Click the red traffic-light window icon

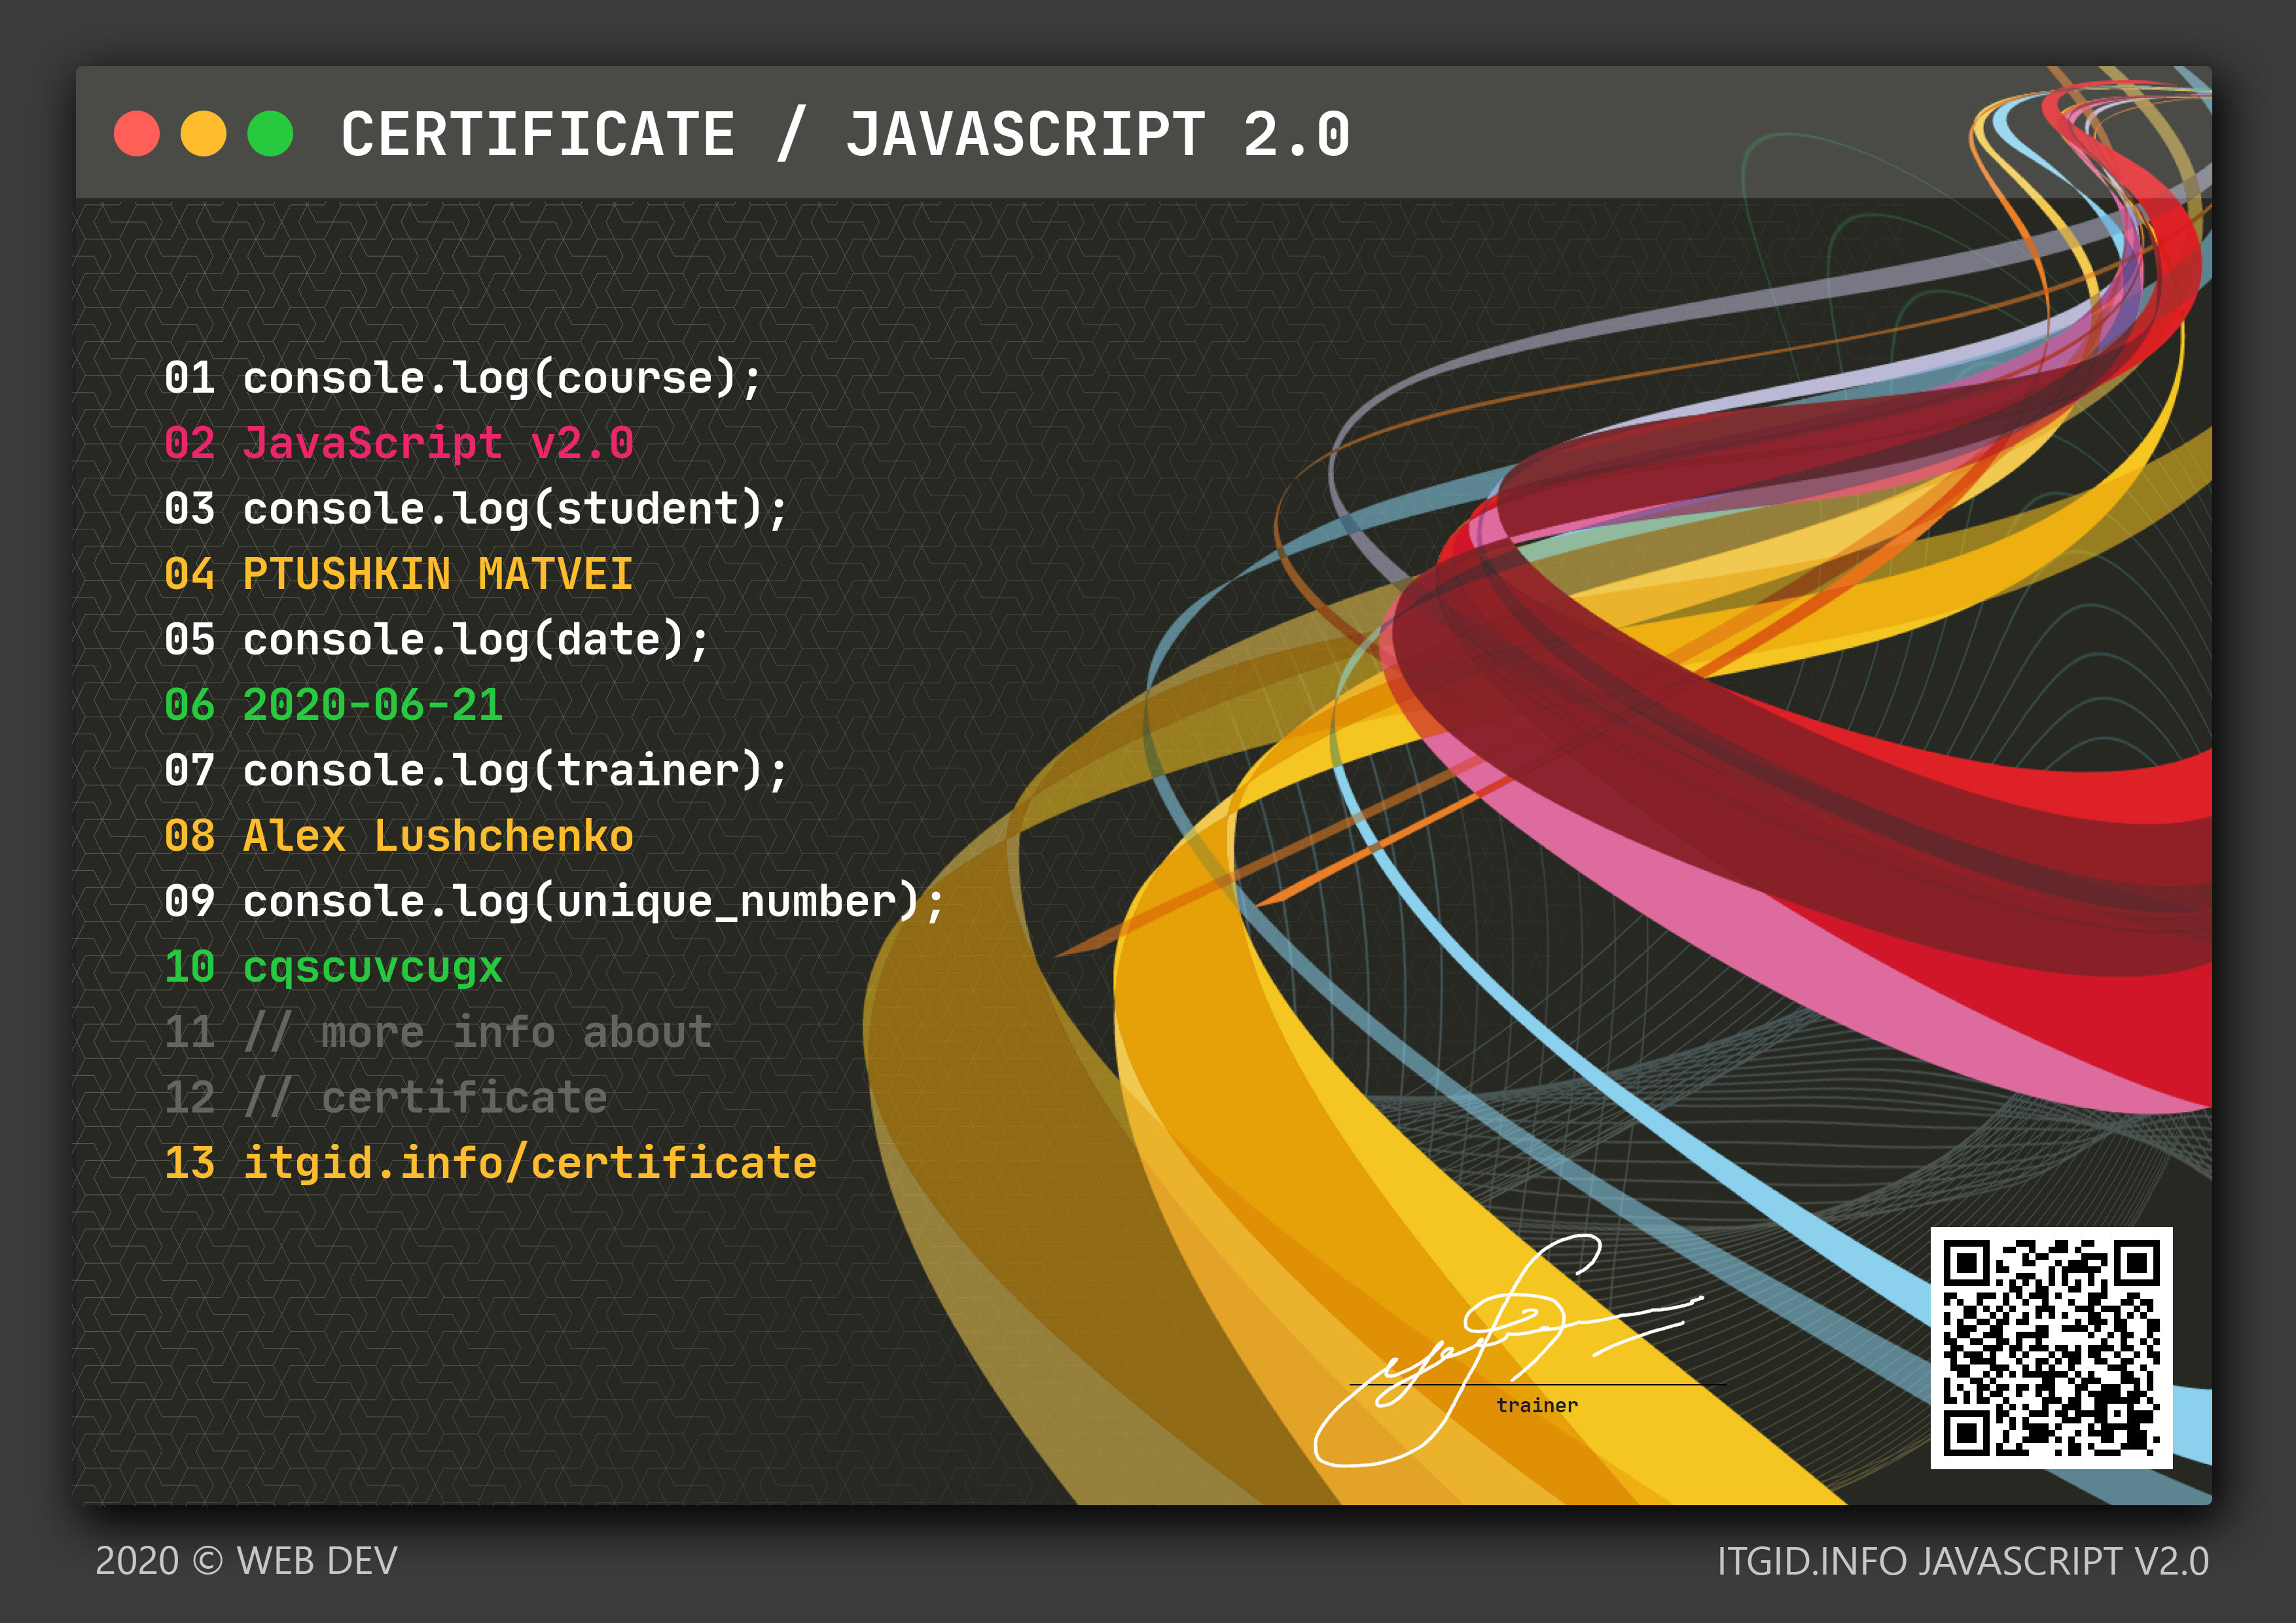[137, 132]
